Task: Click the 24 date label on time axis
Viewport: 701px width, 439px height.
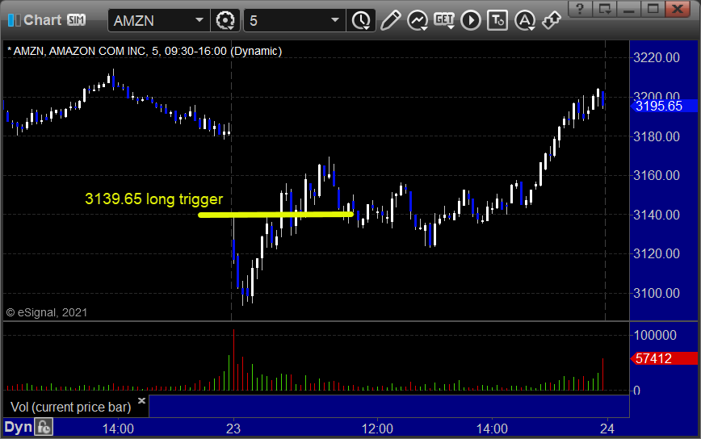Action: point(607,429)
